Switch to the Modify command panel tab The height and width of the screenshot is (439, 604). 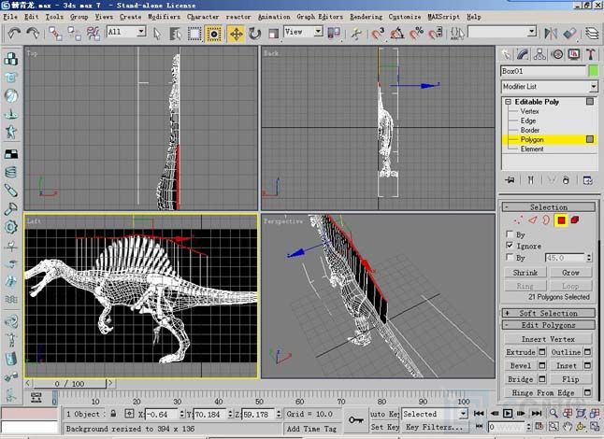point(523,54)
